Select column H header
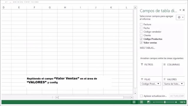 click(65, 7)
